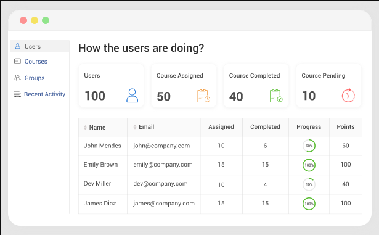
Task: Click the name John Mendes
Action: tap(102, 146)
